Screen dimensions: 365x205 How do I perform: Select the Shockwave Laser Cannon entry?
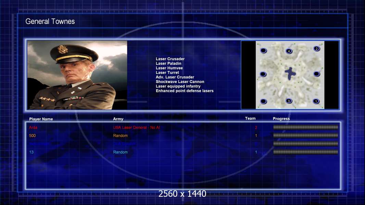[x=180, y=82]
